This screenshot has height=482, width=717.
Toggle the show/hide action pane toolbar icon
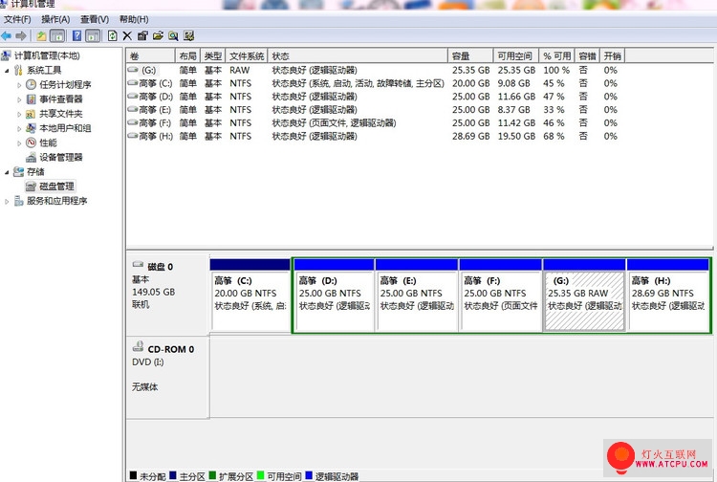click(93, 35)
